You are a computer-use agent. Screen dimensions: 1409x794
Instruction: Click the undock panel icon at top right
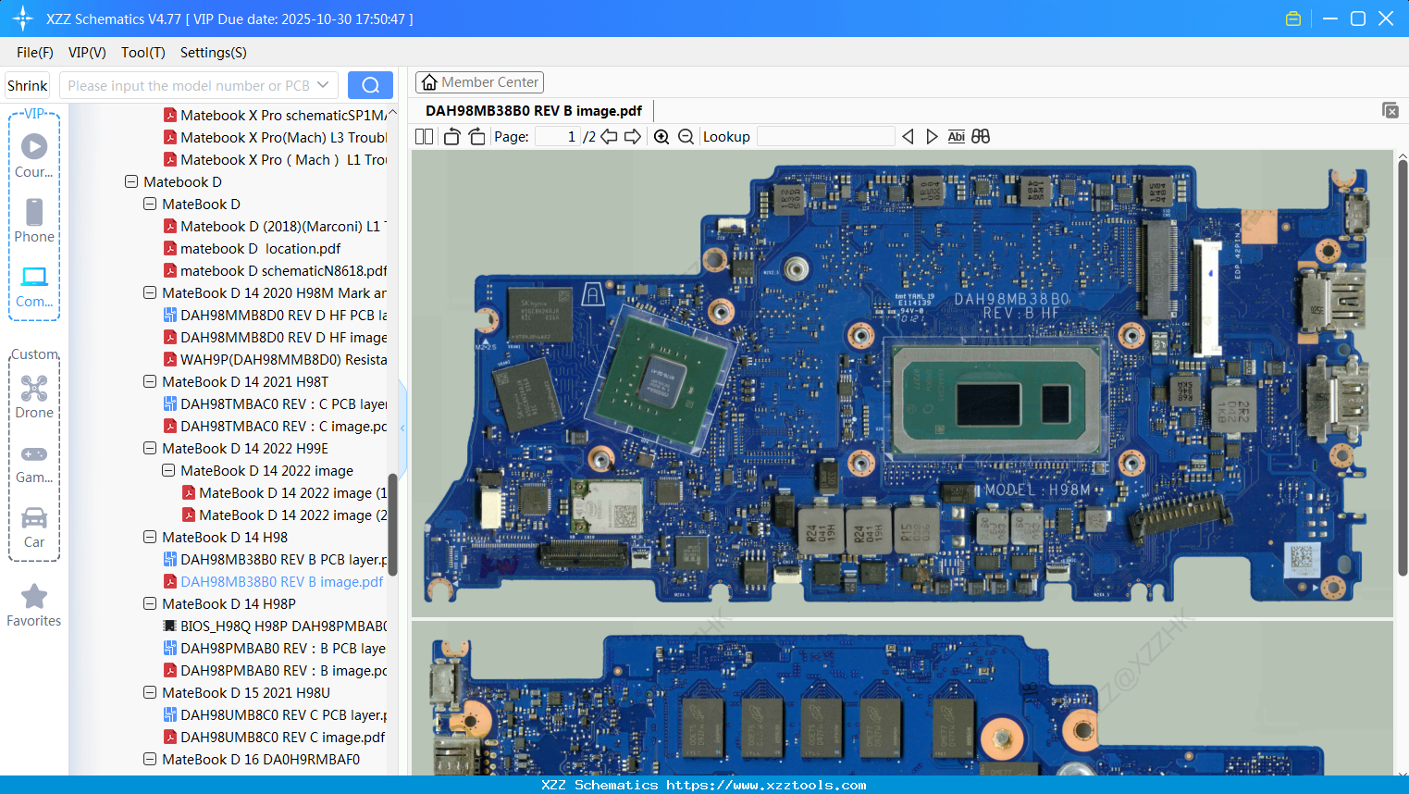click(x=1390, y=110)
